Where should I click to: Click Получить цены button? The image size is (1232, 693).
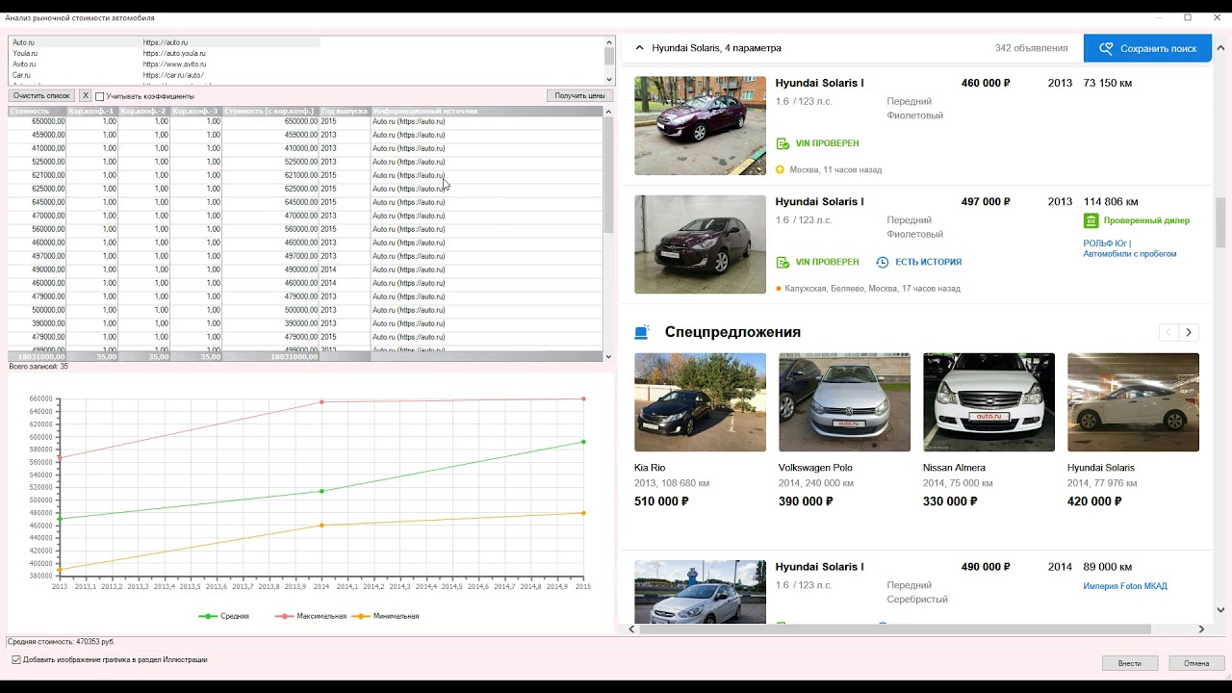point(579,96)
